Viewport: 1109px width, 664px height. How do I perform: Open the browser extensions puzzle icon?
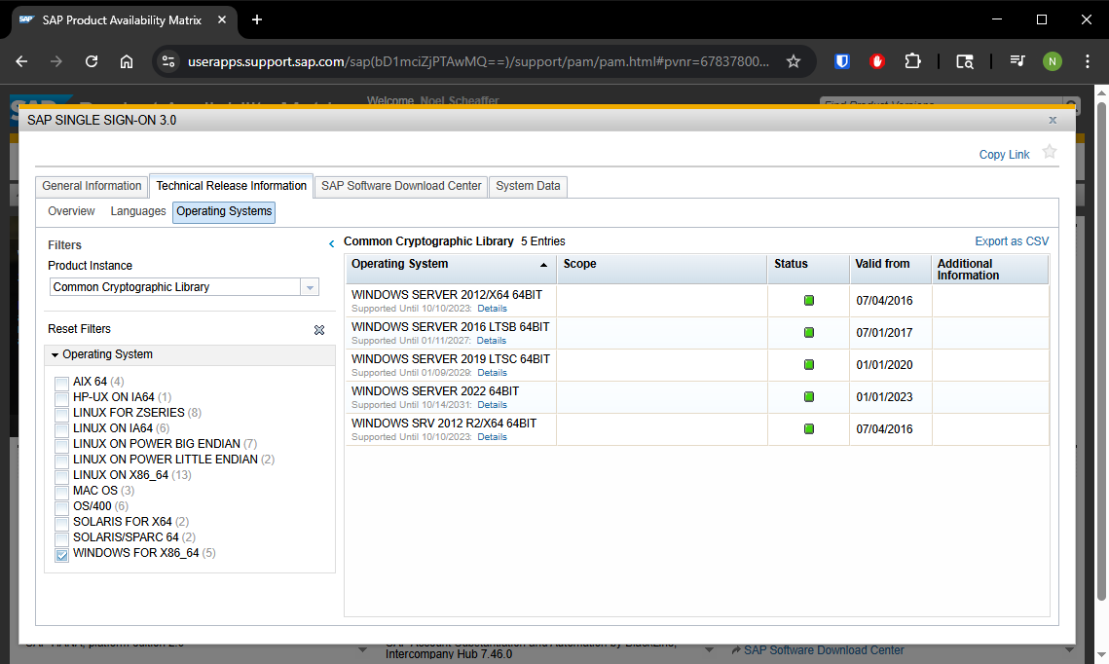click(x=912, y=61)
